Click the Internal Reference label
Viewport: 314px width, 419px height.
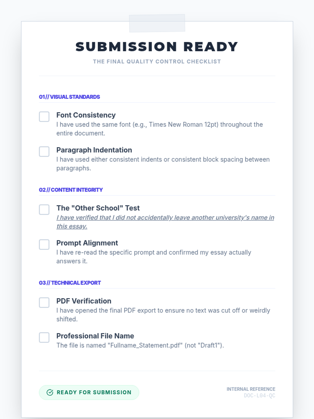(x=251, y=389)
